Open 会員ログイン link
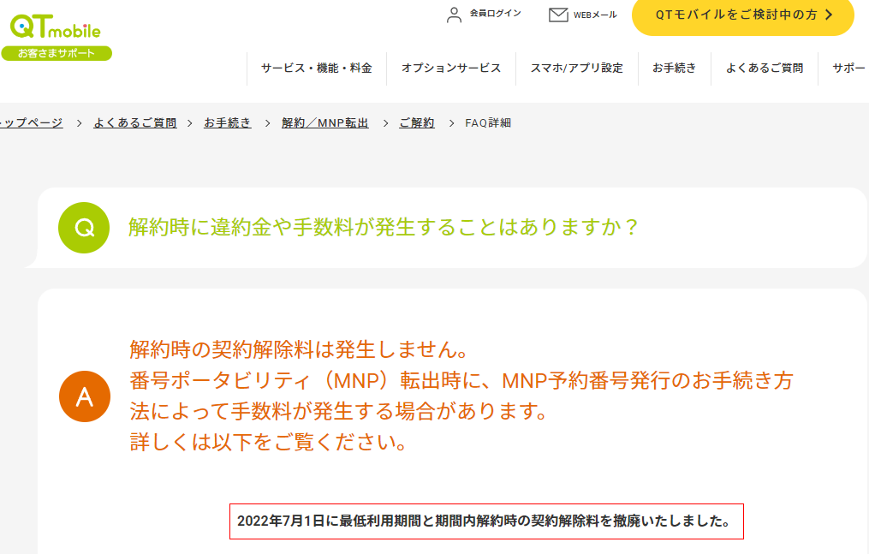 pos(496,14)
